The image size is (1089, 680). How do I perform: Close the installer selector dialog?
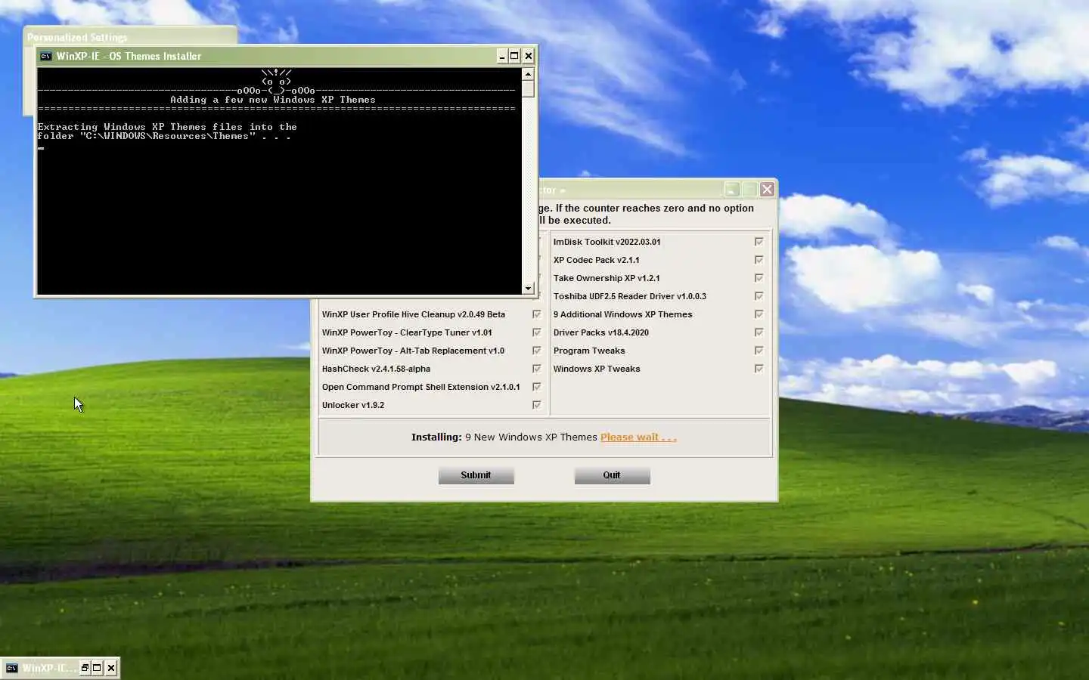(768, 190)
